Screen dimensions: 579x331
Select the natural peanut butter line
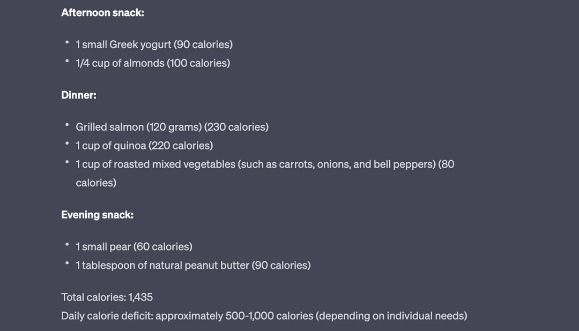(x=193, y=265)
